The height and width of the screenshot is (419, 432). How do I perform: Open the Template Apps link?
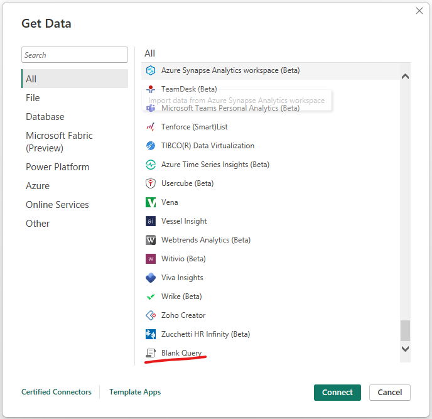tap(135, 392)
